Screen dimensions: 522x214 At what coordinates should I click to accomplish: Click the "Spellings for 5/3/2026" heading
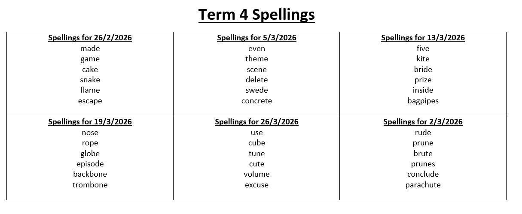pyautogui.click(x=256, y=38)
